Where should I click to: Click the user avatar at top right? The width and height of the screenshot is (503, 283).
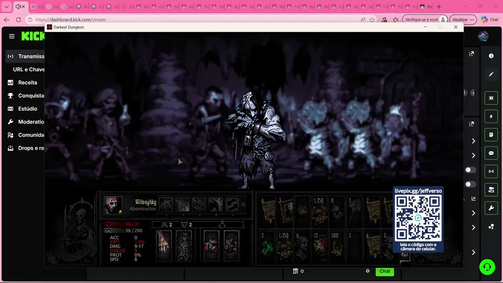(x=483, y=36)
